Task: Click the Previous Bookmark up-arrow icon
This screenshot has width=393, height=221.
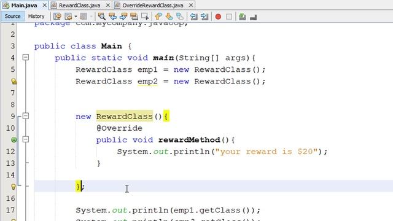Action: (x=158, y=17)
